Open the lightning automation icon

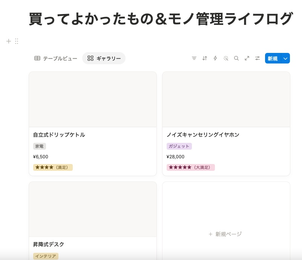click(215, 58)
